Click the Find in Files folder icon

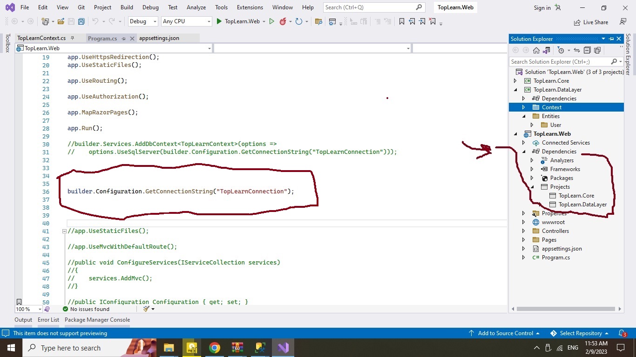[x=318, y=21]
